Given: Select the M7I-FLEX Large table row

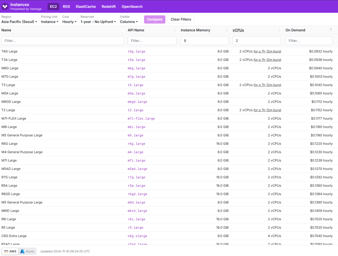Looking at the screenshot, I should tap(169, 118).
